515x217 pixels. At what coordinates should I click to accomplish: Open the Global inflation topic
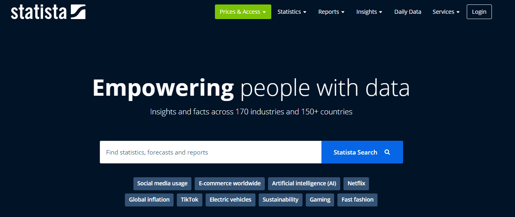coord(149,200)
